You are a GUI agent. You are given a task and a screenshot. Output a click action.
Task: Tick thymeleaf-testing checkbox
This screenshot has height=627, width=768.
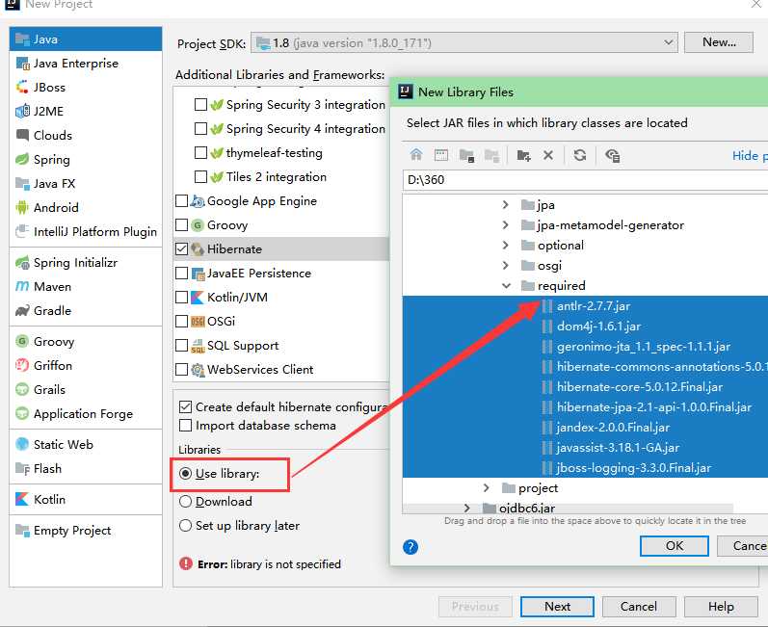tap(200, 152)
